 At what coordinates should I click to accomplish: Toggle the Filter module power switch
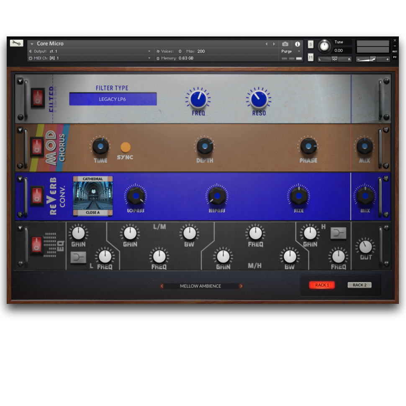point(38,98)
